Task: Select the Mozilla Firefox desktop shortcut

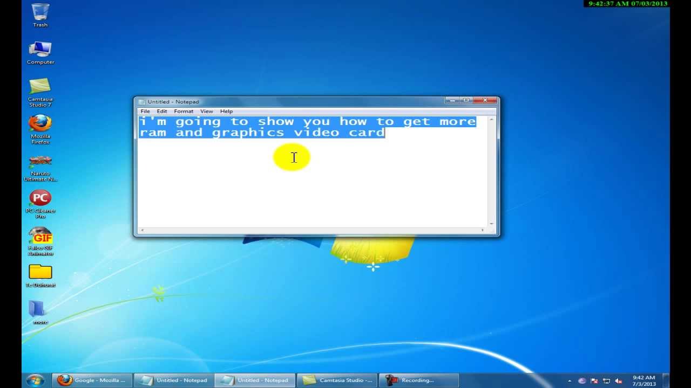Action: (40, 129)
